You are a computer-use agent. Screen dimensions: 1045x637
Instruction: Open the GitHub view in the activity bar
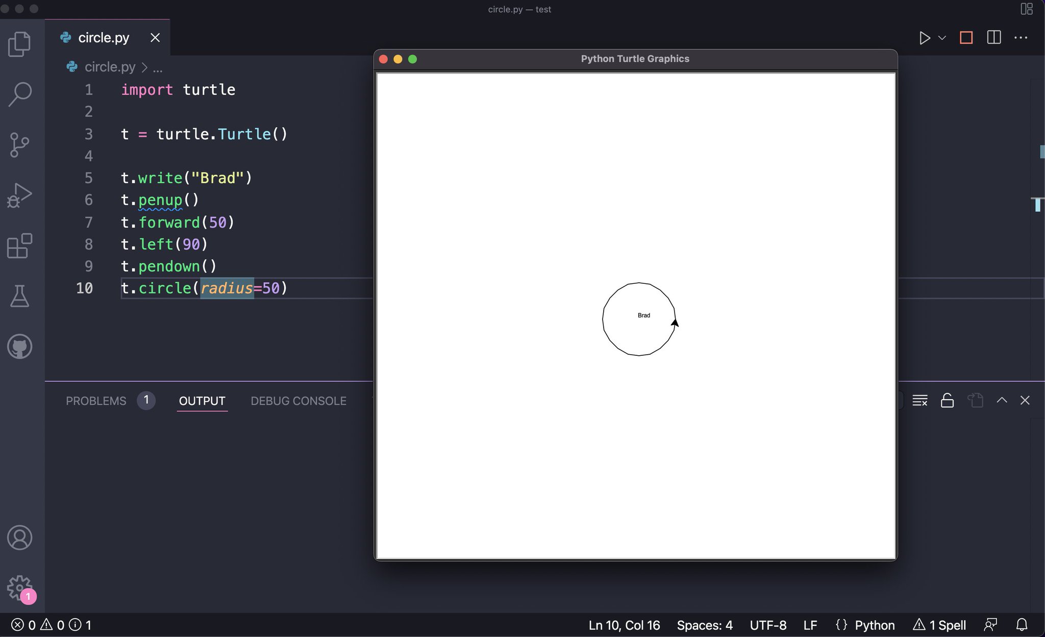(20, 347)
